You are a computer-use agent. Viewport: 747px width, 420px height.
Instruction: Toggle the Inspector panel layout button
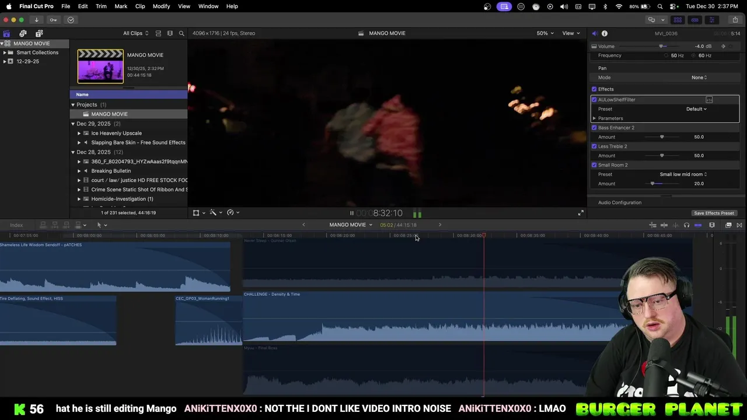[711, 20]
